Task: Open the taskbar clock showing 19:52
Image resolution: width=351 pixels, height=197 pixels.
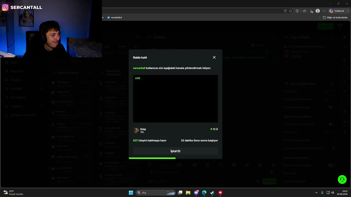Action: (x=342, y=193)
